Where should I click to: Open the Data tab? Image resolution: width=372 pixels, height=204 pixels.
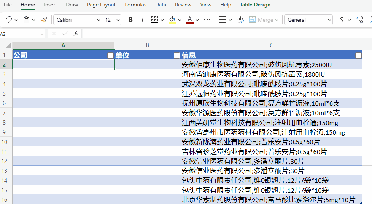[161, 5]
